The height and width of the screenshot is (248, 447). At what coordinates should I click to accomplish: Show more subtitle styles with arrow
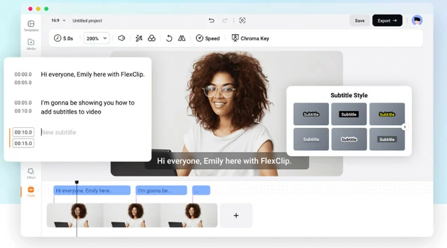click(x=405, y=127)
